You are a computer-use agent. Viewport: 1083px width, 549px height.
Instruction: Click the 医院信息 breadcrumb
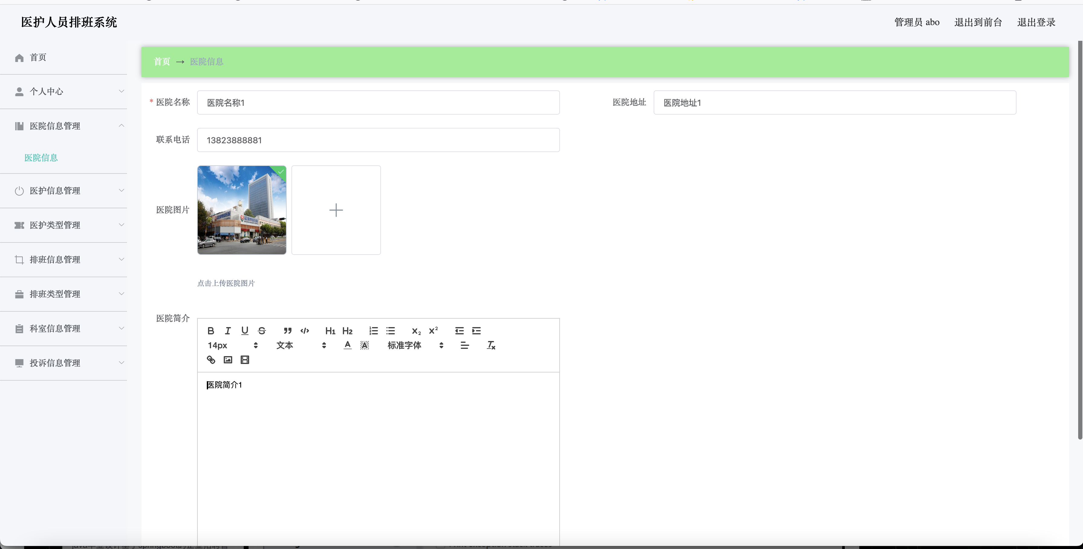point(207,62)
